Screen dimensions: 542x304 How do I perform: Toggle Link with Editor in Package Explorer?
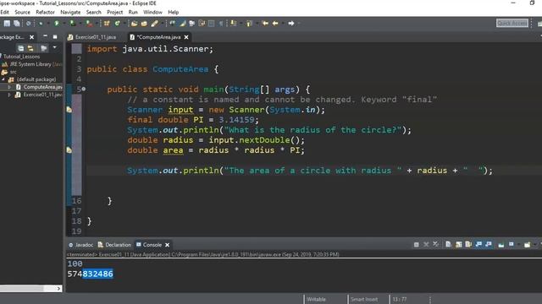click(x=30, y=48)
